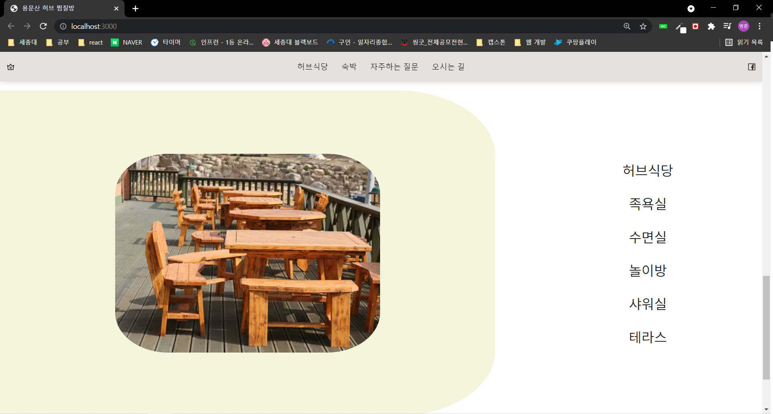This screenshot has height=414, width=773.
Task: Bookmark this page using the star icon
Action: click(643, 26)
